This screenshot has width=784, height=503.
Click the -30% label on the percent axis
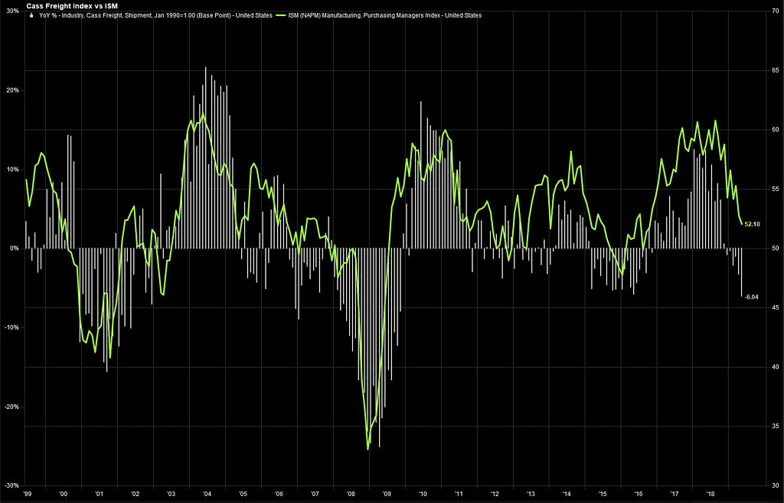click(x=11, y=485)
